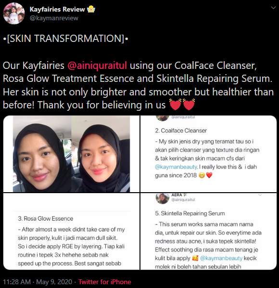View the before-and-after selfie photo

click(71, 154)
